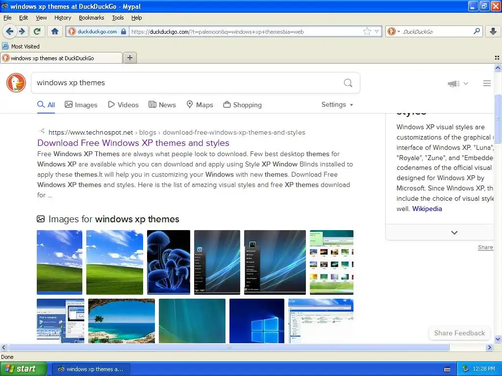This screenshot has width=502, height=376.
Task: Click the horizontal scrollbar left arrow
Action: coord(3,347)
